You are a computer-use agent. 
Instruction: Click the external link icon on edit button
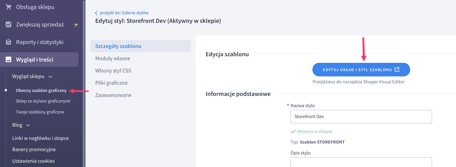pos(397,70)
